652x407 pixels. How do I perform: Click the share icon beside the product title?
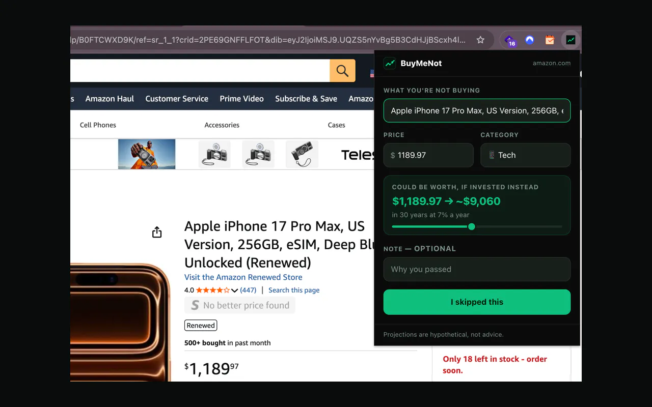tap(157, 232)
